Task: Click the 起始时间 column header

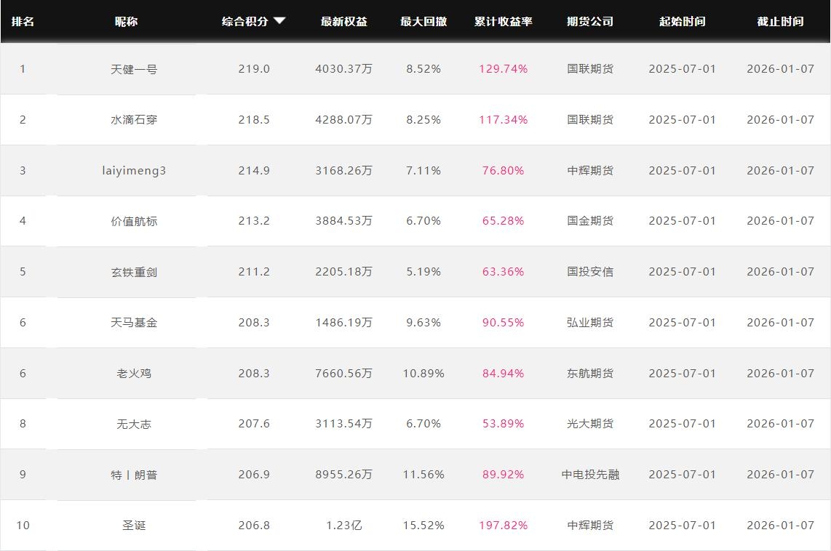Action: coord(682,22)
